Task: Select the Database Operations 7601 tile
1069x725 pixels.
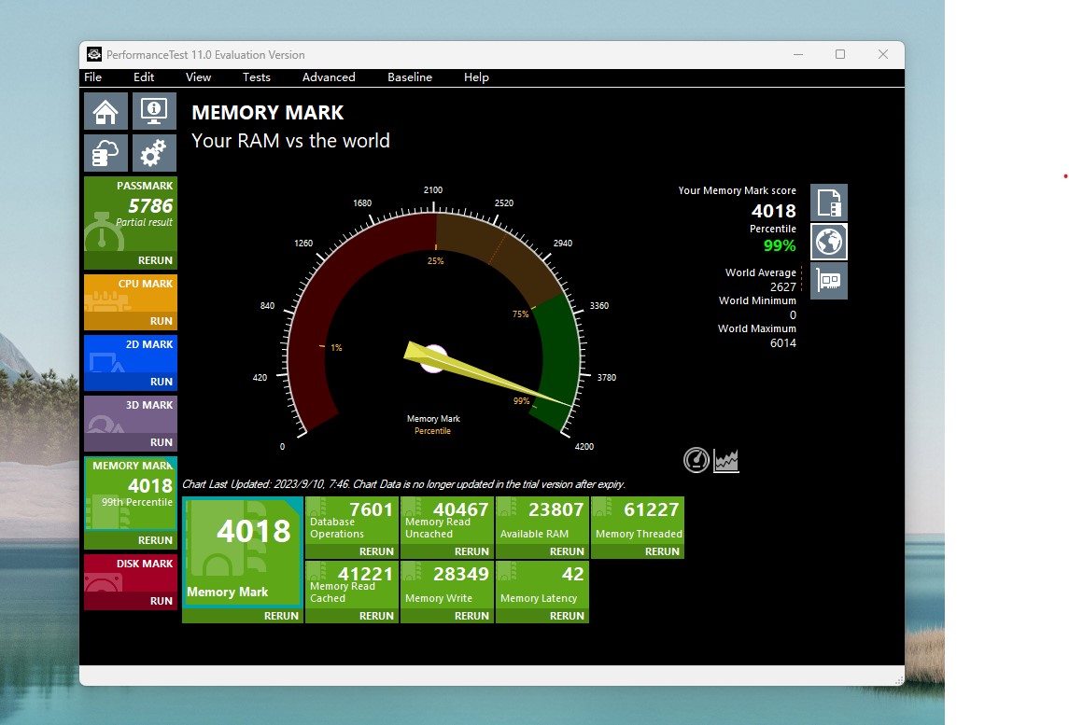Action: tap(352, 521)
